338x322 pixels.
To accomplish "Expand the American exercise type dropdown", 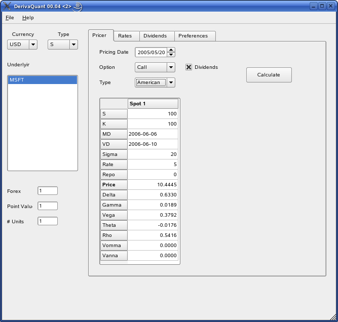I will pos(171,83).
